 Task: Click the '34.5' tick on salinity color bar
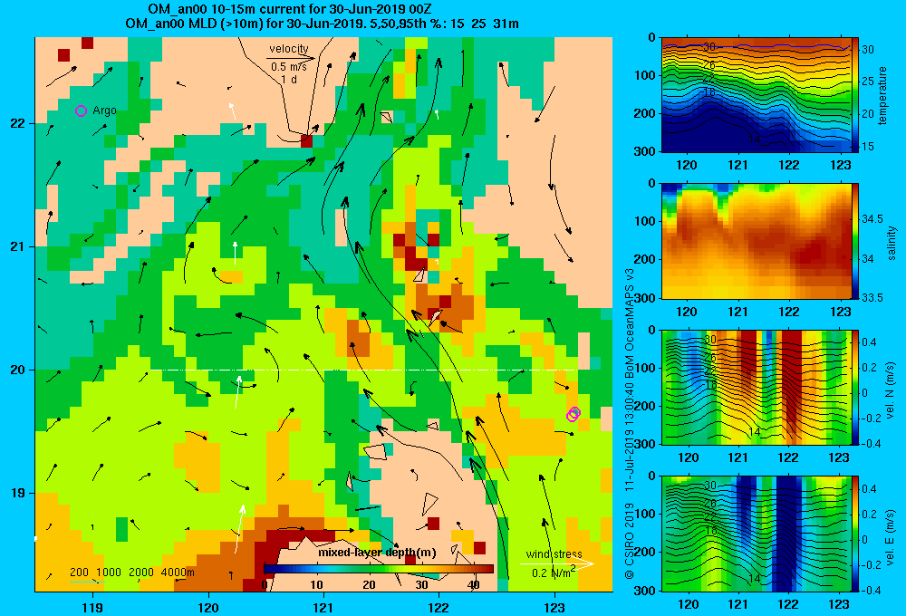(872, 219)
